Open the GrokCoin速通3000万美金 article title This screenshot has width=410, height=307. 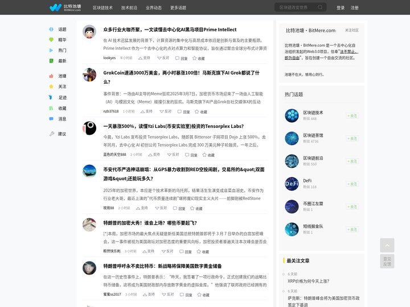181,77
